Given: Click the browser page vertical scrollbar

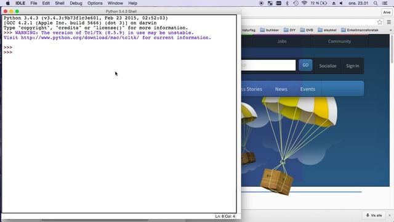Looking at the screenshot, I should tap(392, 49).
